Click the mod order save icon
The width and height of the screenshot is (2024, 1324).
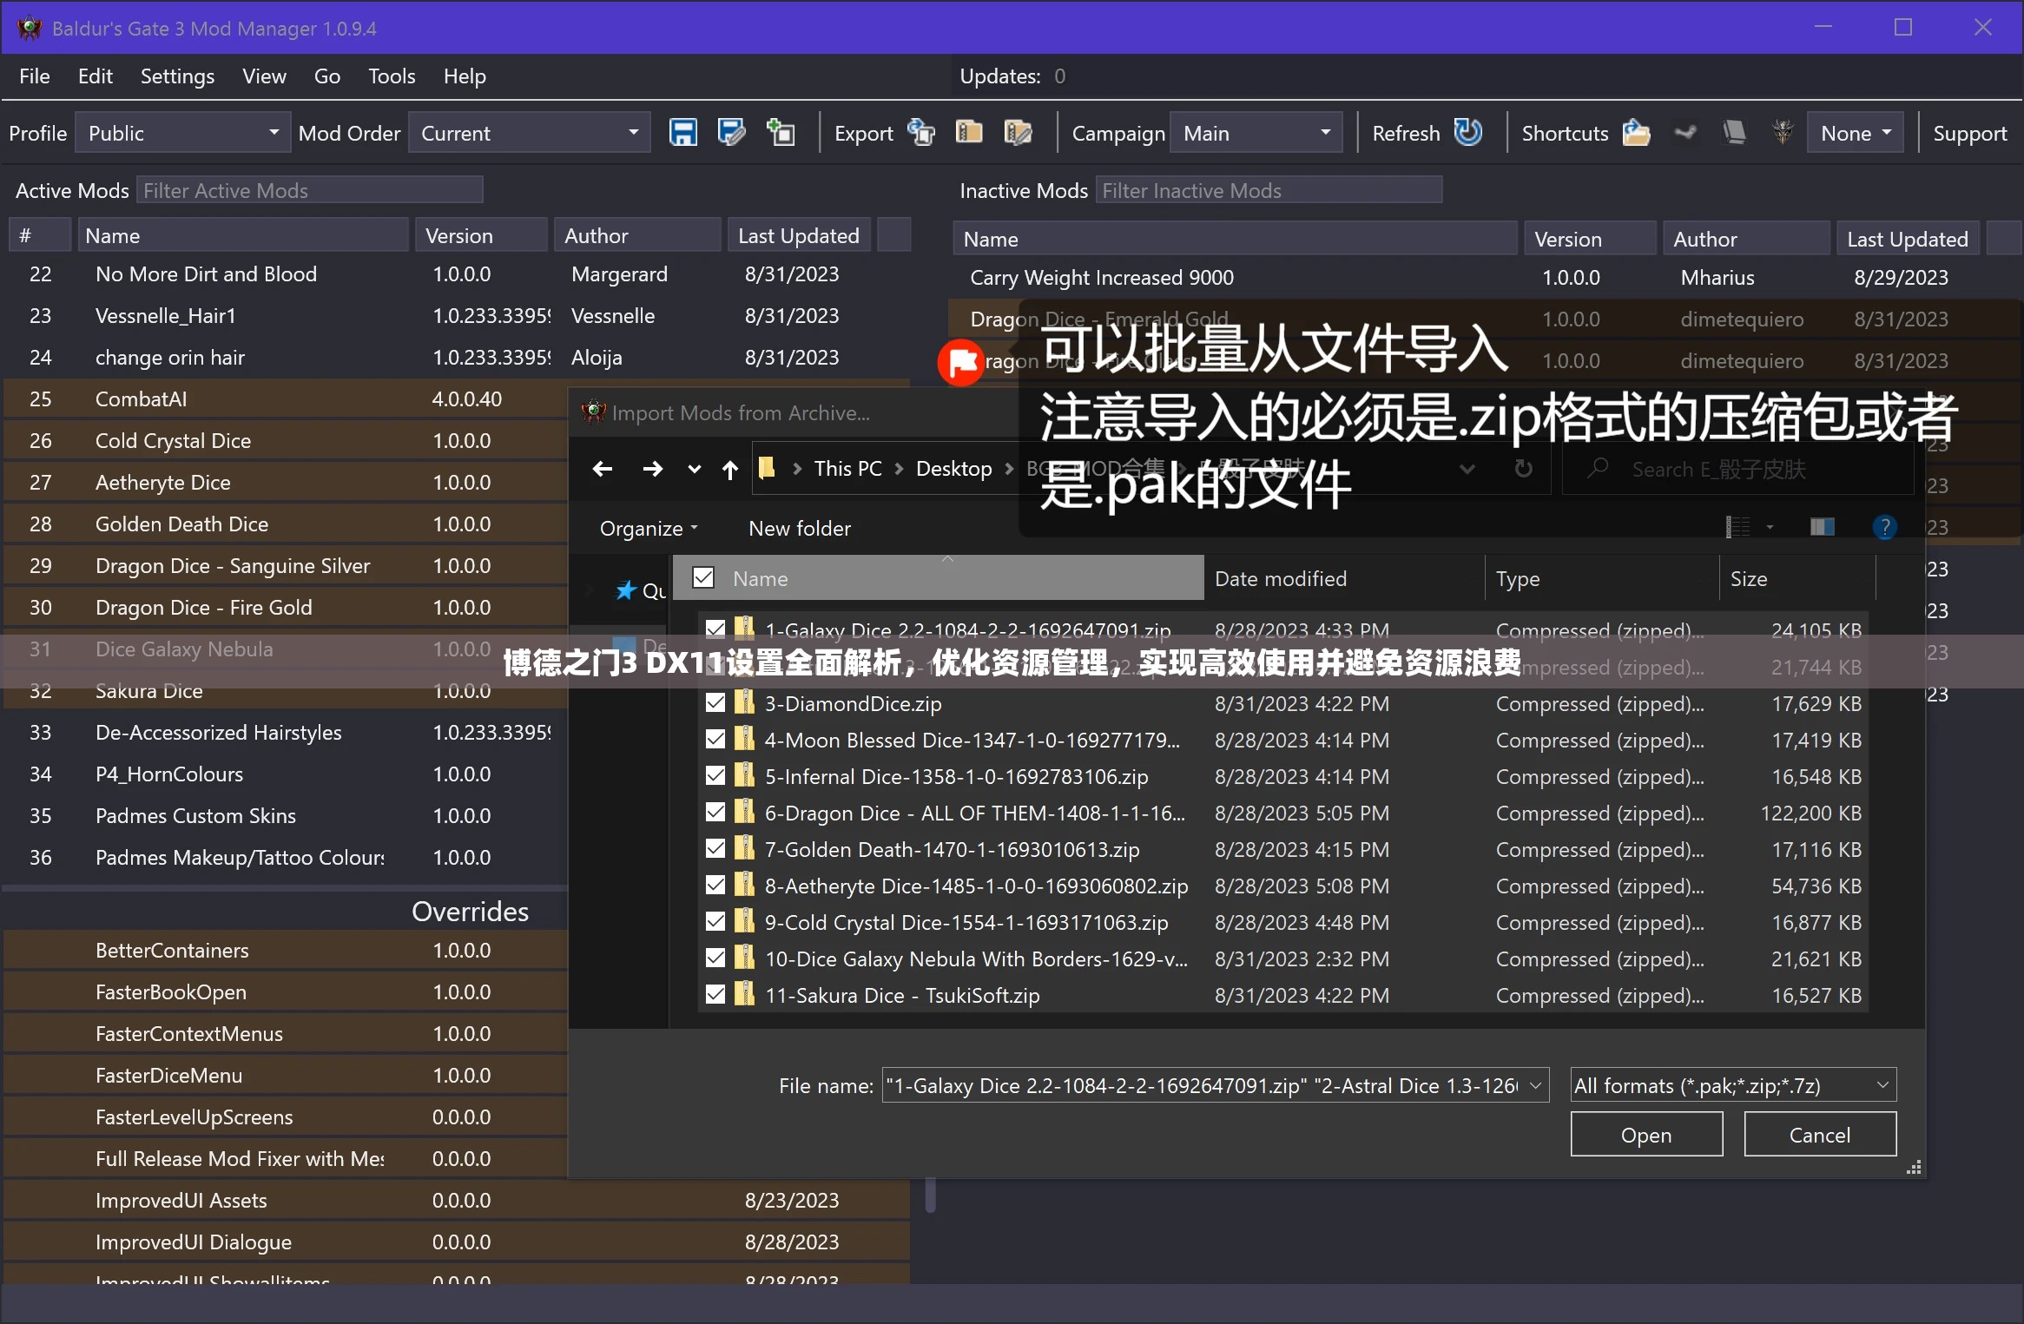(x=681, y=135)
